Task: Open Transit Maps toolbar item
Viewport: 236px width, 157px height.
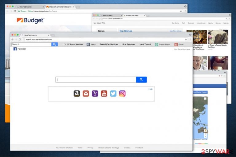Action: 162,44
